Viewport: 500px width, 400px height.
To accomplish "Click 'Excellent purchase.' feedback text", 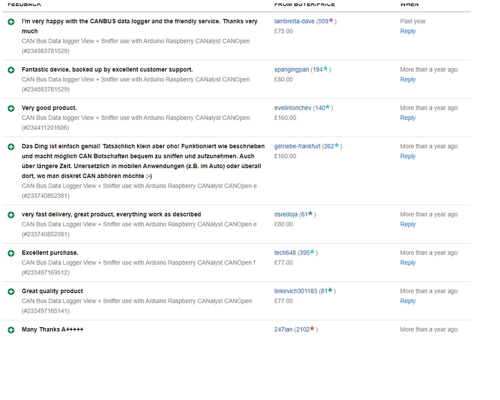I will point(50,253).
